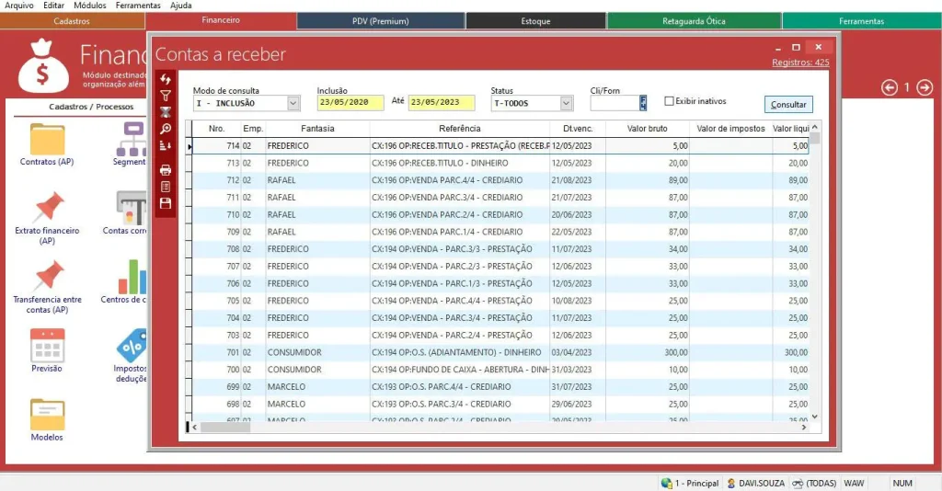942x491 pixels.
Task: Click the Registros: 425 link
Action: coord(800,63)
